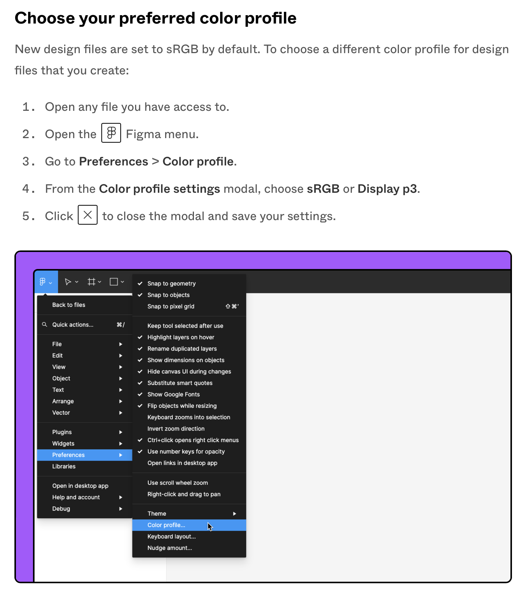
Task: Expand the Widgets submenu
Action: (85, 444)
